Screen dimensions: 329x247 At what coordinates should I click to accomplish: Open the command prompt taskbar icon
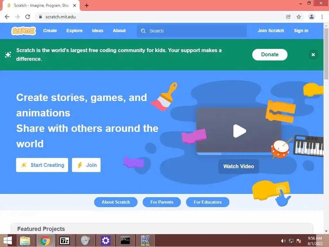tap(125, 241)
